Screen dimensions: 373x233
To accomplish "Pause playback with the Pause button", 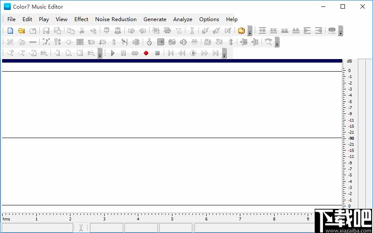I will 123,53.
